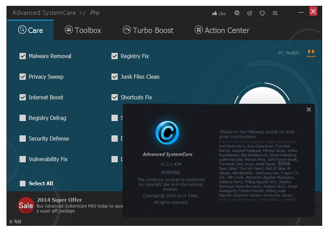Image resolution: width=328 pixels, height=232 pixels.
Task: Click the italic 'Advanced SystemCare' name in About
Action: (x=167, y=154)
